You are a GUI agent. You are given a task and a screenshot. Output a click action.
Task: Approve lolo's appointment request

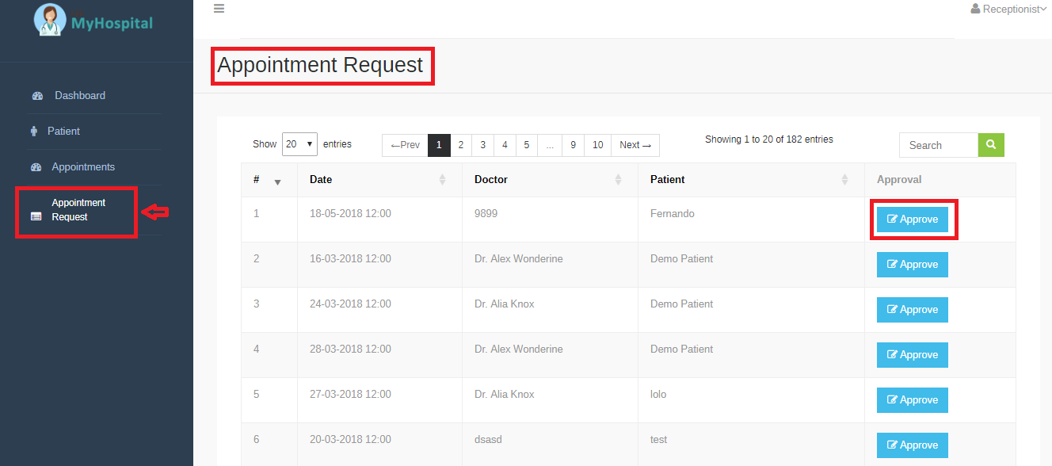click(x=913, y=400)
